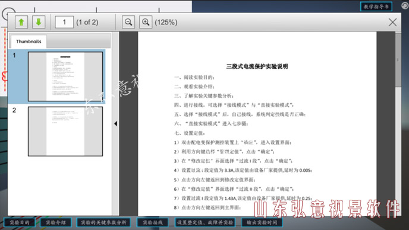This screenshot has height=230, width=409.
Task: Select page 1 thumbnail
Action: [65, 76]
